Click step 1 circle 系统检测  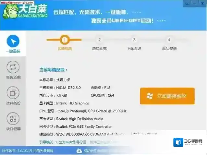(x=65, y=40)
